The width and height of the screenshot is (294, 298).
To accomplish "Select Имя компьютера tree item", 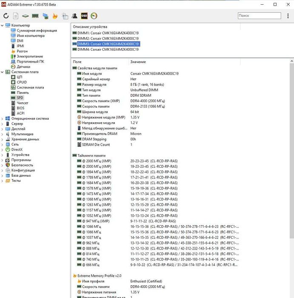I will [31, 35].
